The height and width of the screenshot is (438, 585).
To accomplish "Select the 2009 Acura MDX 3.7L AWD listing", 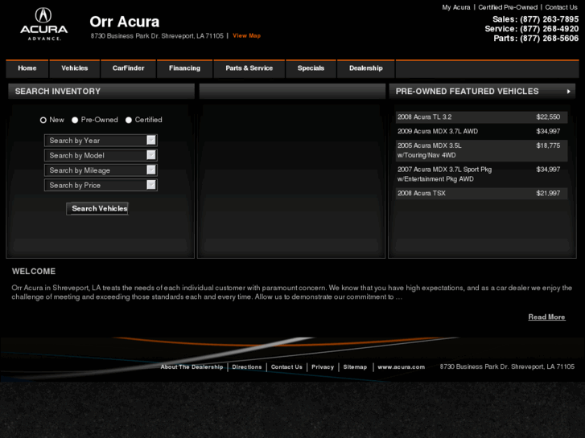I will (x=481, y=131).
